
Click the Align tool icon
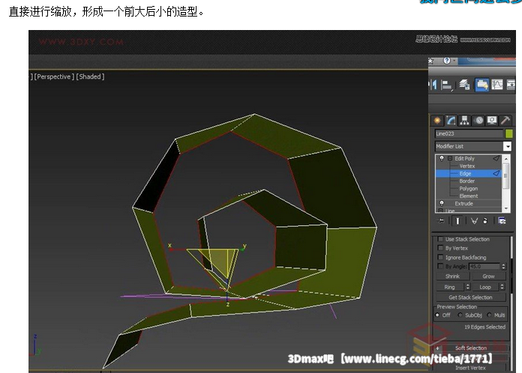(447, 86)
